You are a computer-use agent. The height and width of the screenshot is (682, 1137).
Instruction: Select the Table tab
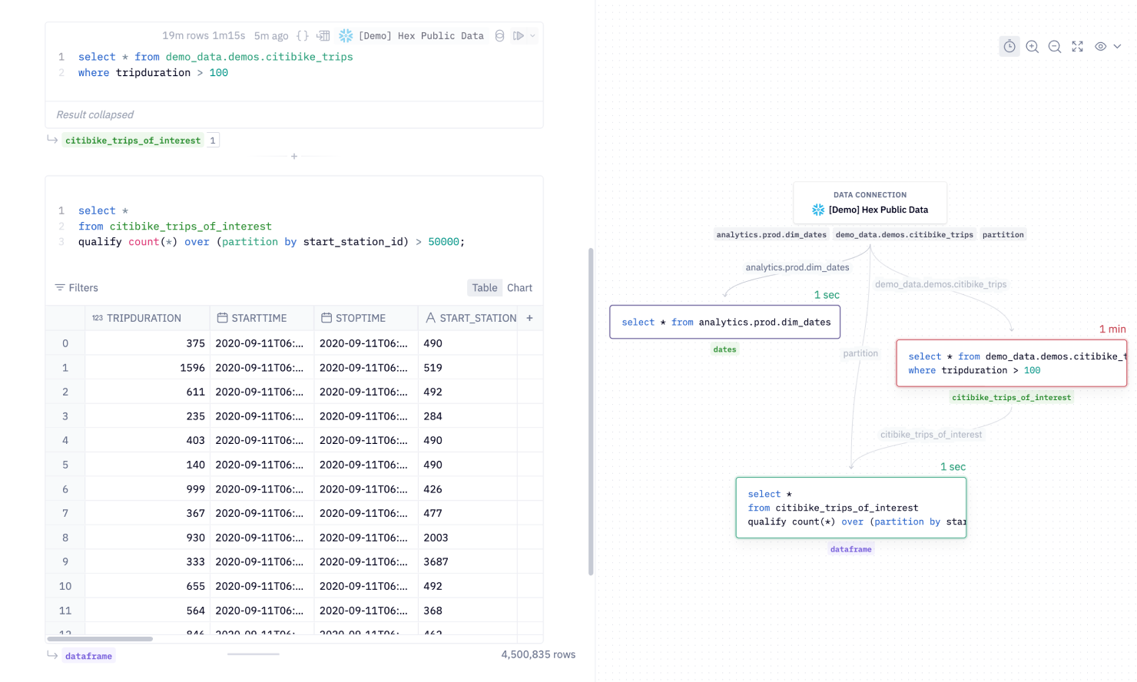click(485, 287)
